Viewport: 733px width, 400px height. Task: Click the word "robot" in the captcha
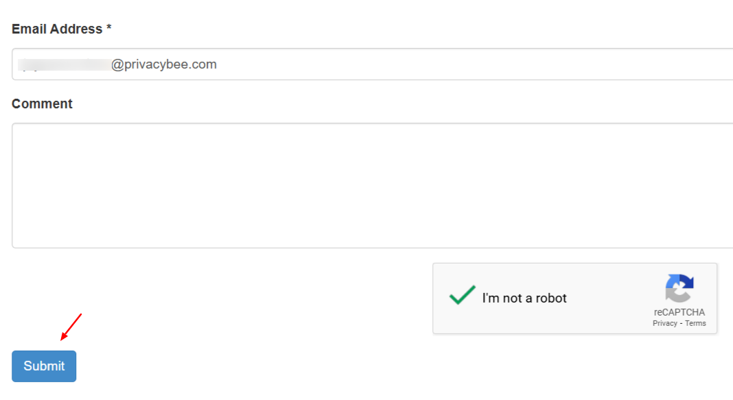click(551, 298)
